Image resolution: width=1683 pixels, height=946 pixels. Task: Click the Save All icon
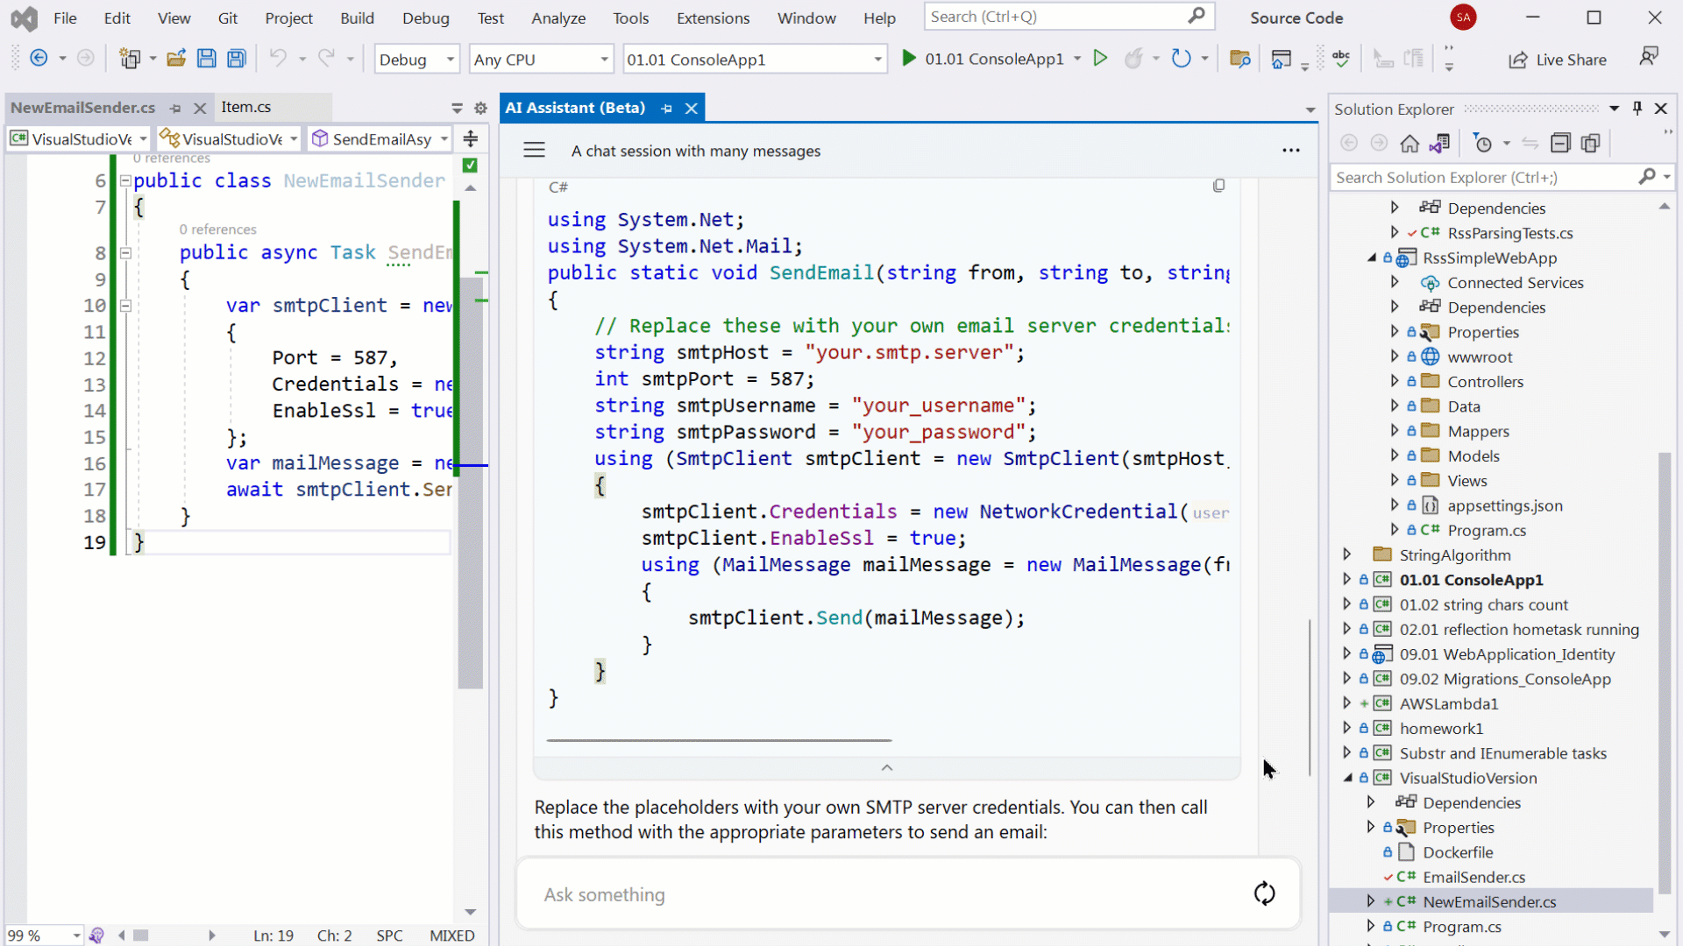(x=237, y=58)
